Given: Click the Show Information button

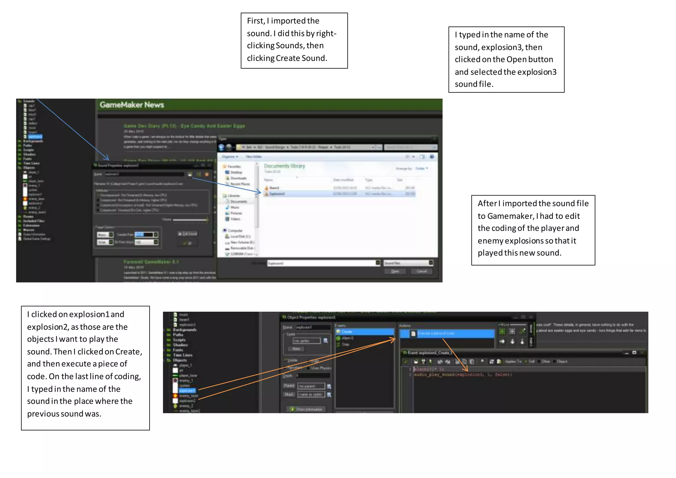Looking at the screenshot, I should click(306, 409).
